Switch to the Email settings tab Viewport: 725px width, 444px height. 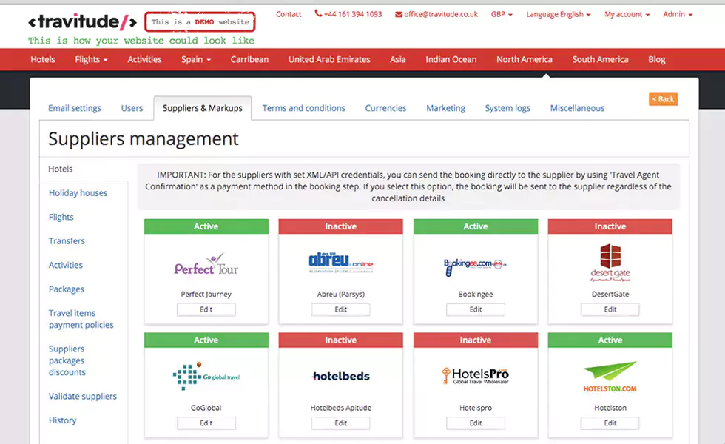click(x=75, y=108)
